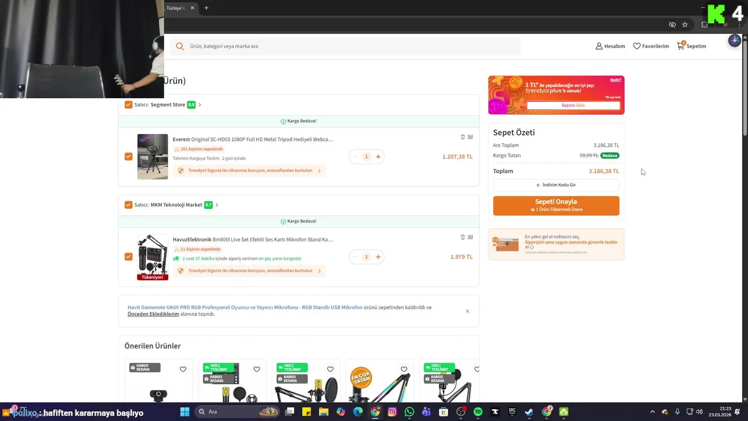The width and height of the screenshot is (748, 421).
Task: Open File Explorer from the taskbar
Action: [324, 412]
